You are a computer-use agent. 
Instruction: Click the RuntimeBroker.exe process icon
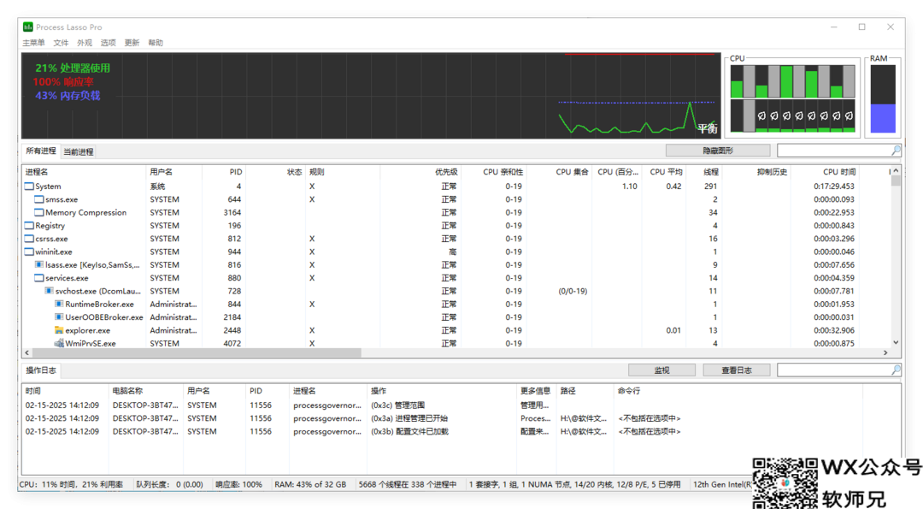tap(59, 304)
